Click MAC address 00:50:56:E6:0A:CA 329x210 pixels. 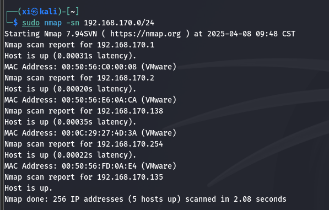[x=99, y=100]
